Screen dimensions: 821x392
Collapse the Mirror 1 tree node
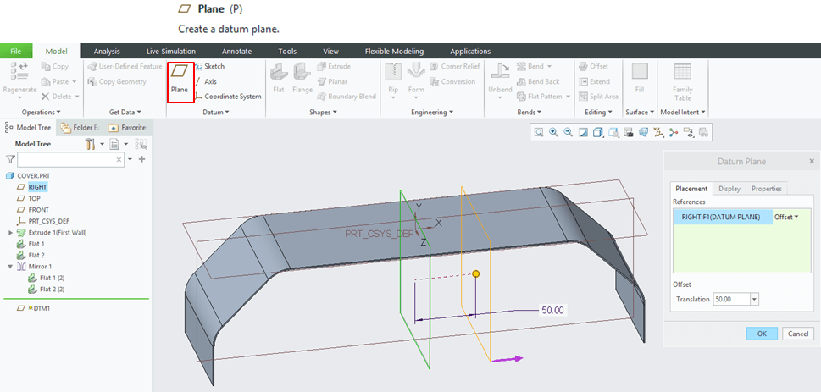click(10, 267)
